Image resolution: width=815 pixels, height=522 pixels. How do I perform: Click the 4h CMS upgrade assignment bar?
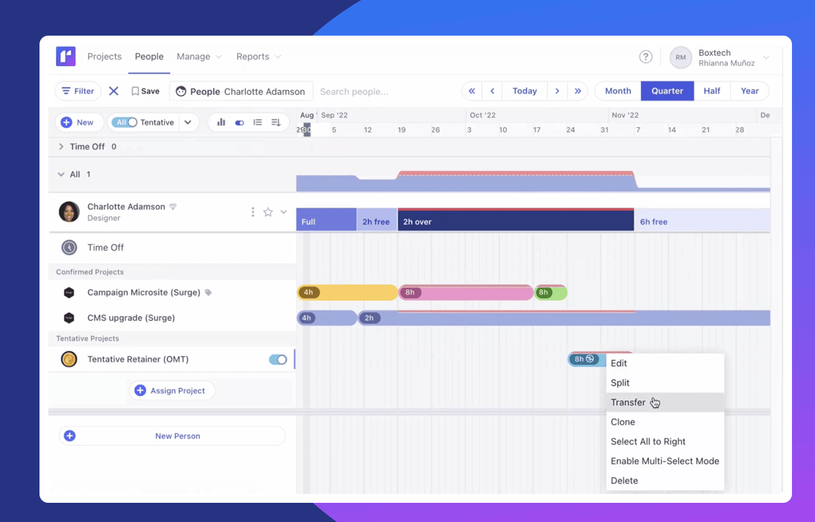pos(327,318)
